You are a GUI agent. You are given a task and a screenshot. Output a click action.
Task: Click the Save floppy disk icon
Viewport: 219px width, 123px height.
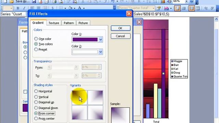[34, 1]
